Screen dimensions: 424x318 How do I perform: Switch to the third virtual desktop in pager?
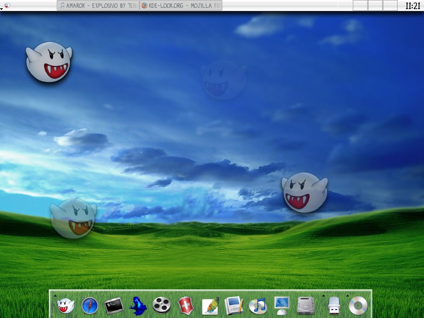pyautogui.click(x=390, y=5)
